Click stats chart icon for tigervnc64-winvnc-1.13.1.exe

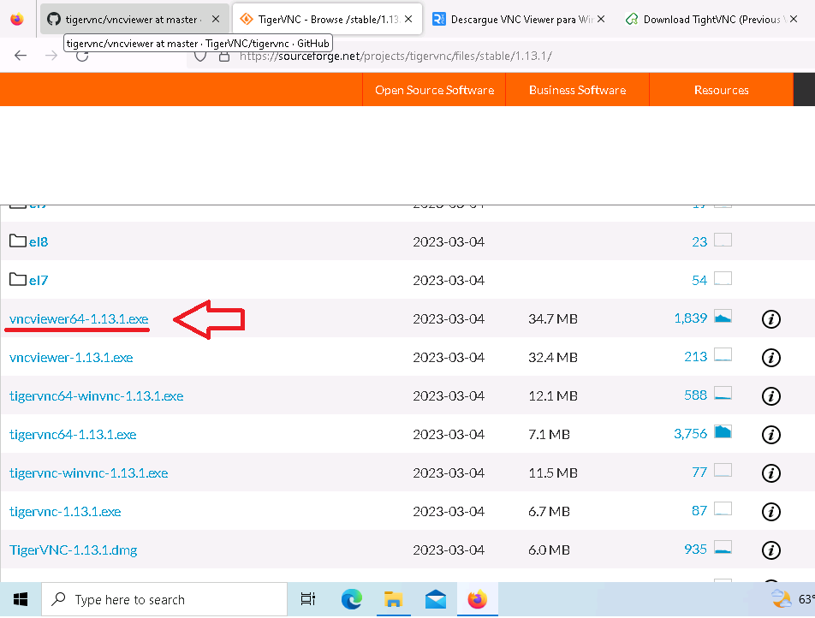coord(723,394)
